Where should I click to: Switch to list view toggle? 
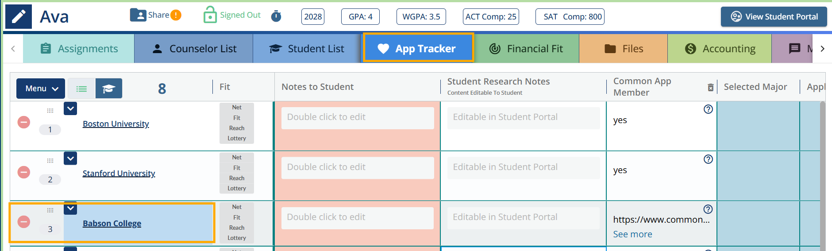pos(81,89)
